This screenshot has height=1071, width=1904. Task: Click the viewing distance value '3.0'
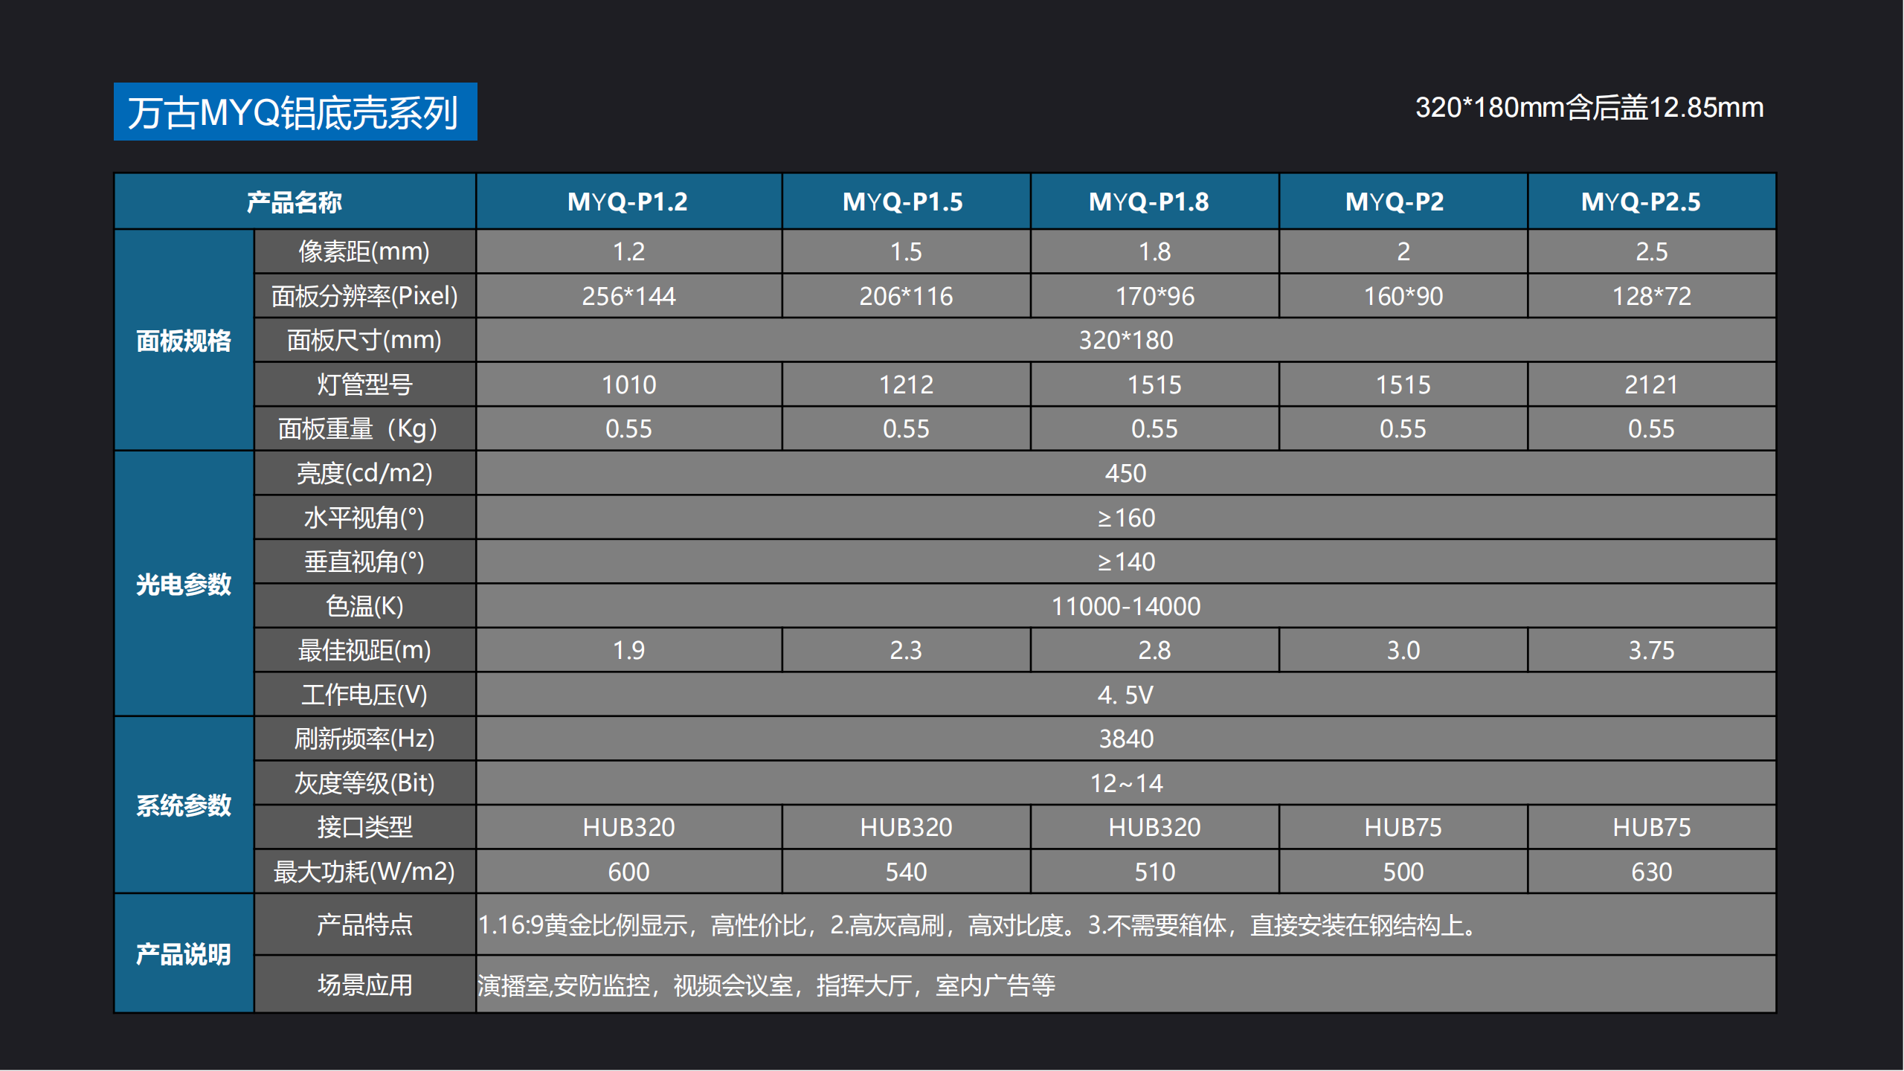click(x=1403, y=650)
